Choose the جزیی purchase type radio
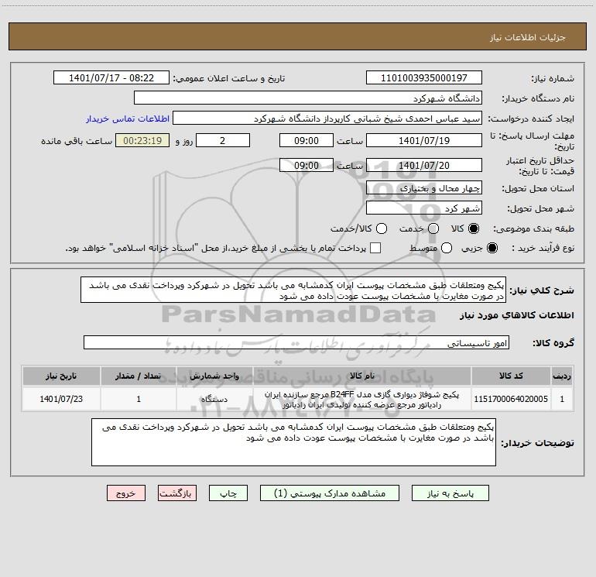The width and height of the screenshot is (596, 577). [x=492, y=248]
